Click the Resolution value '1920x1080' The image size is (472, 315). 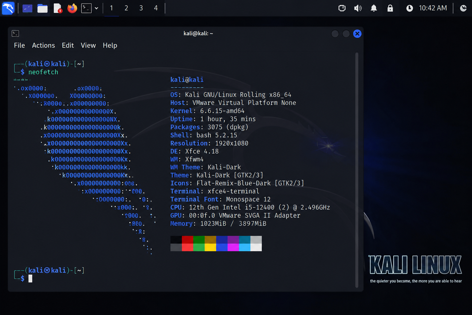click(x=232, y=143)
